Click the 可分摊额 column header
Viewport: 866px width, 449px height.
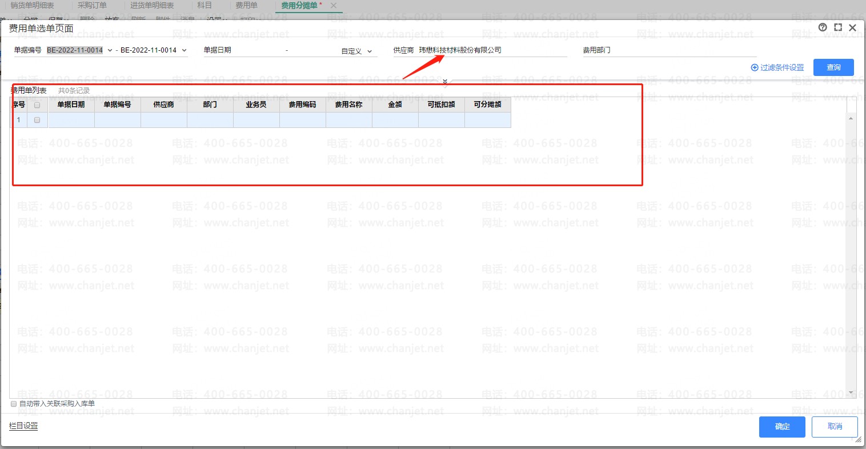click(x=488, y=105)
